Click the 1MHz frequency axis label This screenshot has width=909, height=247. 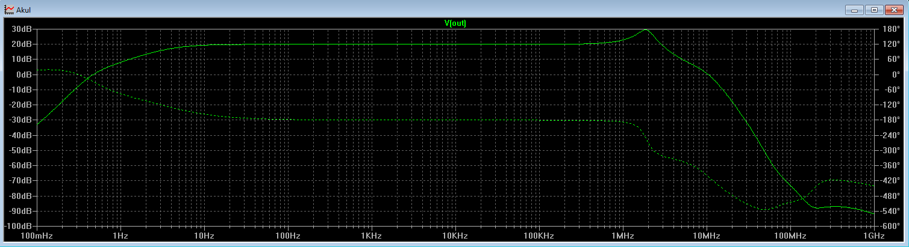(x=622, y=235)
